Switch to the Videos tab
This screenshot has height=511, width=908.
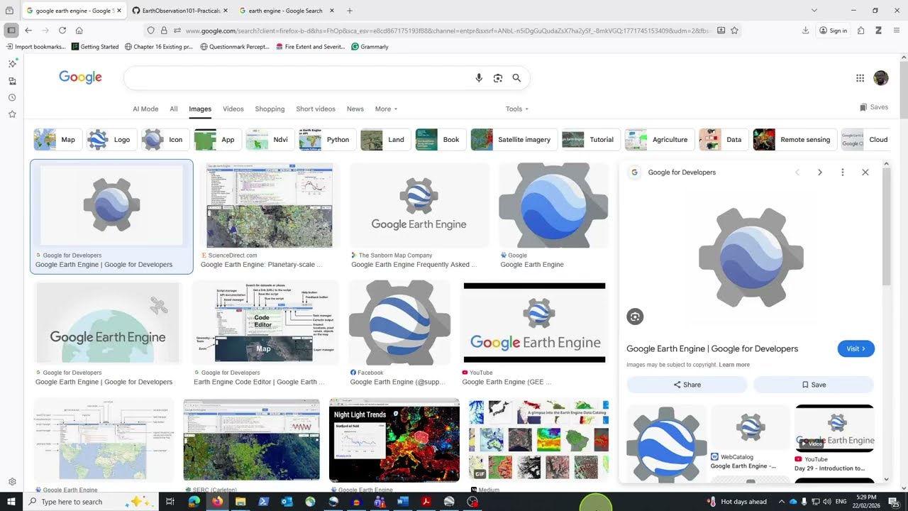click(x=233, y=109)
